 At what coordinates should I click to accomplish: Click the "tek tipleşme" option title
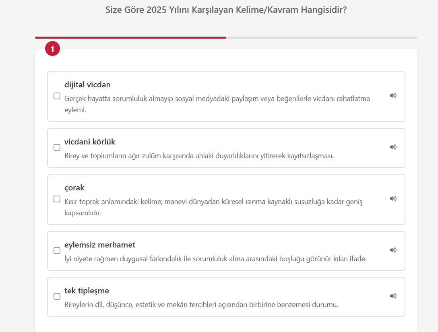tap(87, 291)
